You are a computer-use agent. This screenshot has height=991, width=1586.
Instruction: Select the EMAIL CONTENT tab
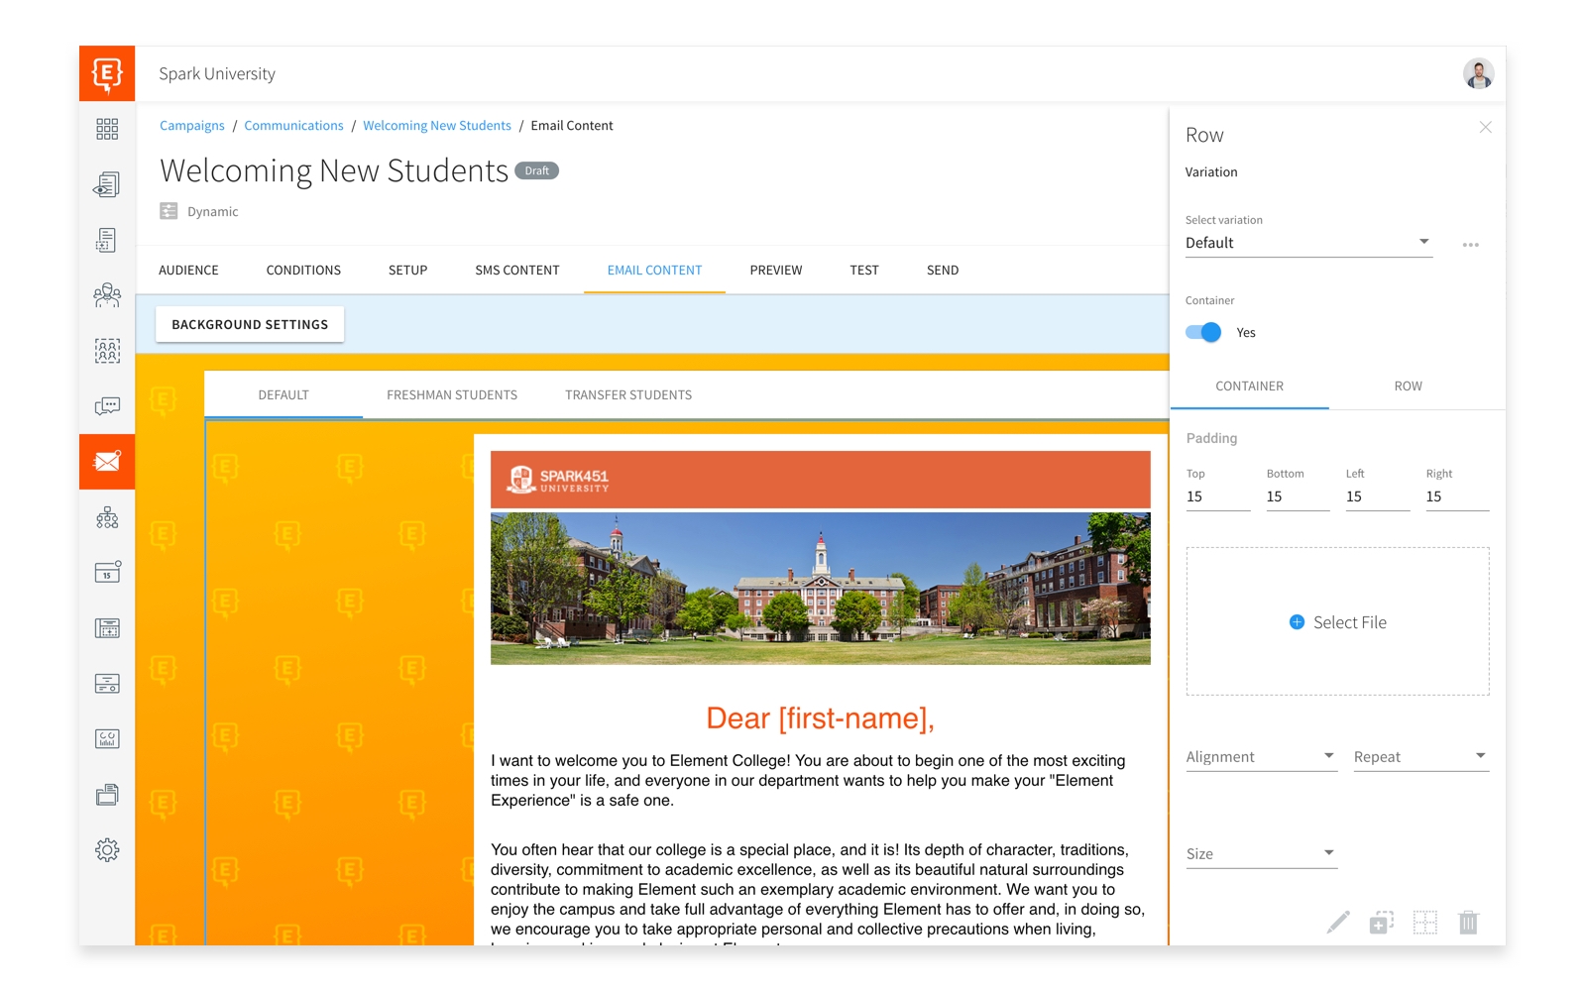tap(654, 271)
